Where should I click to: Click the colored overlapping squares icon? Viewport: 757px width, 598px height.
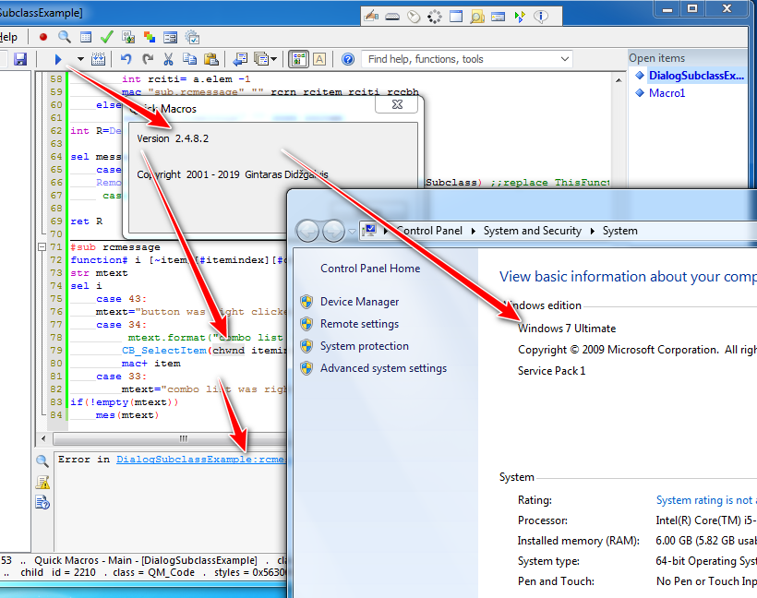(150, 37)
